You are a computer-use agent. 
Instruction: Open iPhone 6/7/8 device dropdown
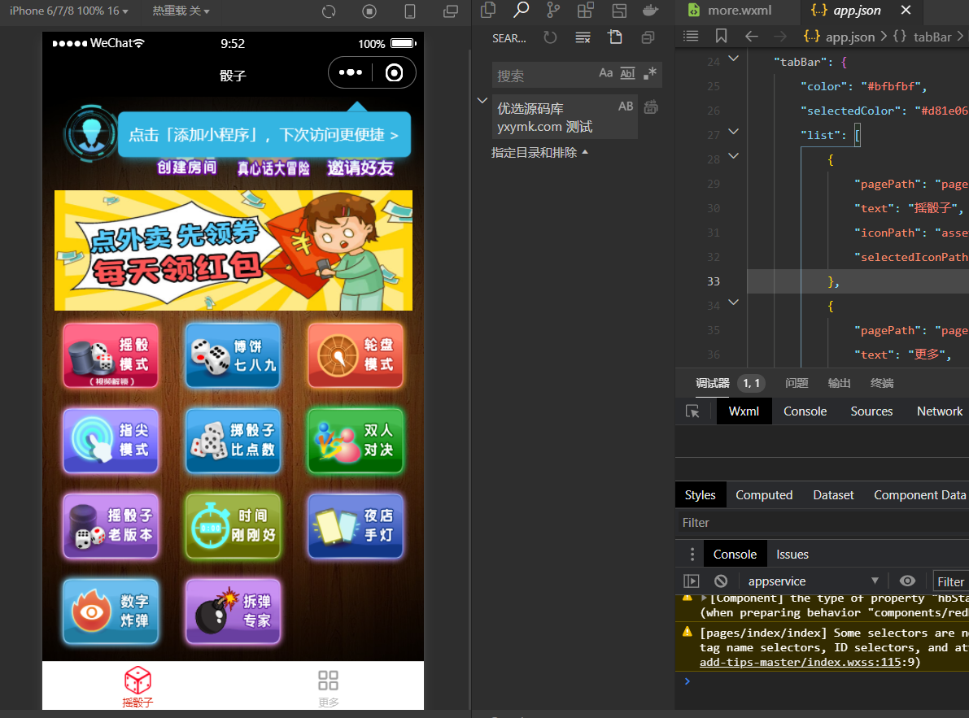[68, 11]
